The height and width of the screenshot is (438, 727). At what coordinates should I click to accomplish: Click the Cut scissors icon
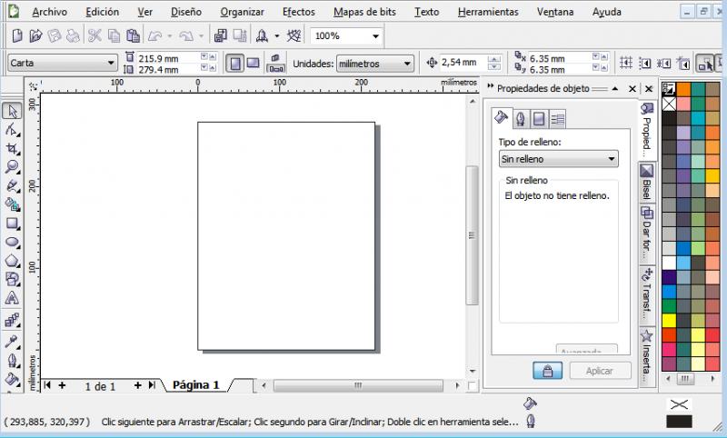[95, 35]
